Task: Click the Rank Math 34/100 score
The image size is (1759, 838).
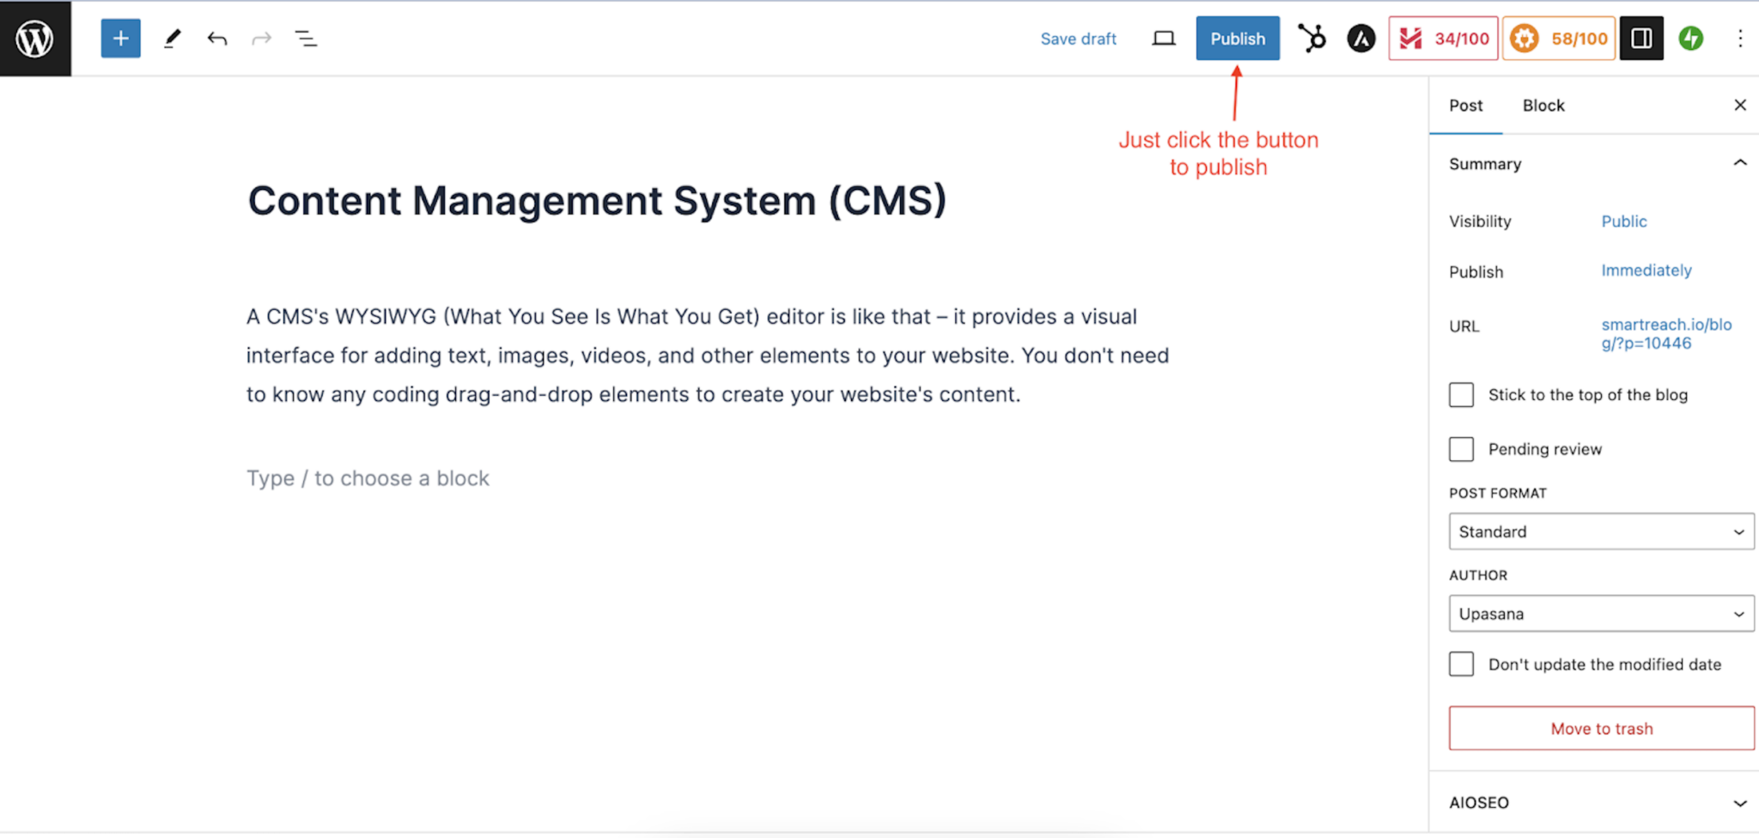Action: (x=1443, y=38)
